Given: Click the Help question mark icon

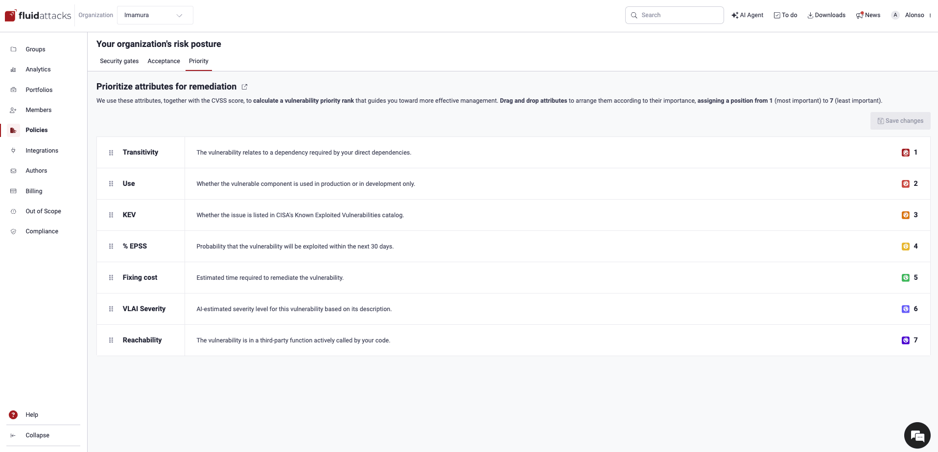Looking at the screenshot, I should click(x=13, y=415).
